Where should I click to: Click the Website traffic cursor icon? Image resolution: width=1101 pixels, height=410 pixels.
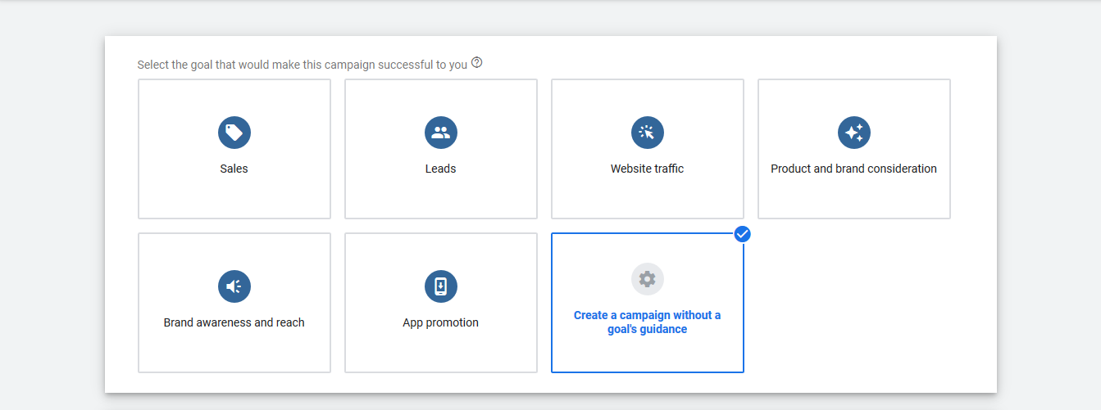648,133
